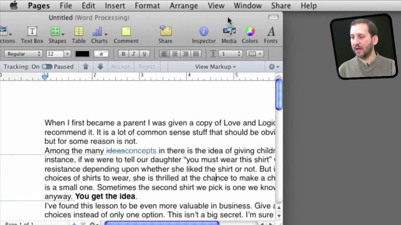Click the vertical scrollbar thumb
This screenshot has width=401, height=225.
pyautogui.click(x=279, y=95)
